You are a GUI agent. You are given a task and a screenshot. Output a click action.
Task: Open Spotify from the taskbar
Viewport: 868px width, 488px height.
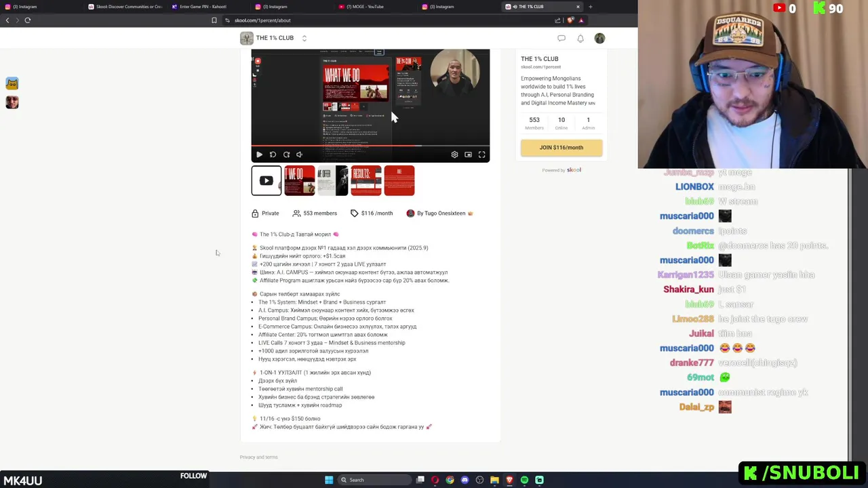tap(524, 480)
